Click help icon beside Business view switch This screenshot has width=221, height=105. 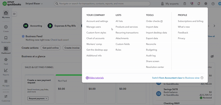202,78
